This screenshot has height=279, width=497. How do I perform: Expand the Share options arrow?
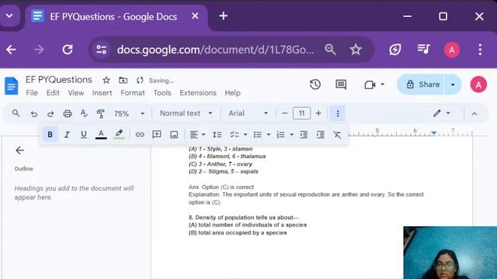pos(453,84)
